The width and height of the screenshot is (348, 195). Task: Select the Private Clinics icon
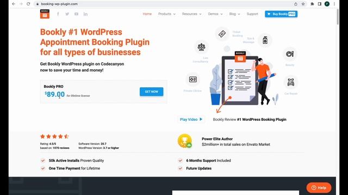click(x=192, y=80)
